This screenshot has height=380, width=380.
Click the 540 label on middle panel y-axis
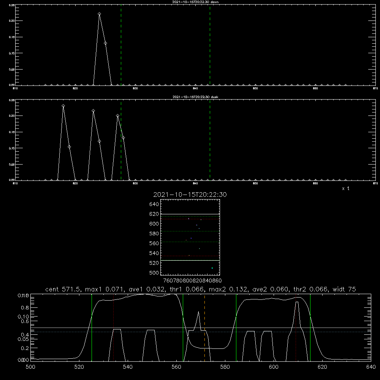click(154, 253)
